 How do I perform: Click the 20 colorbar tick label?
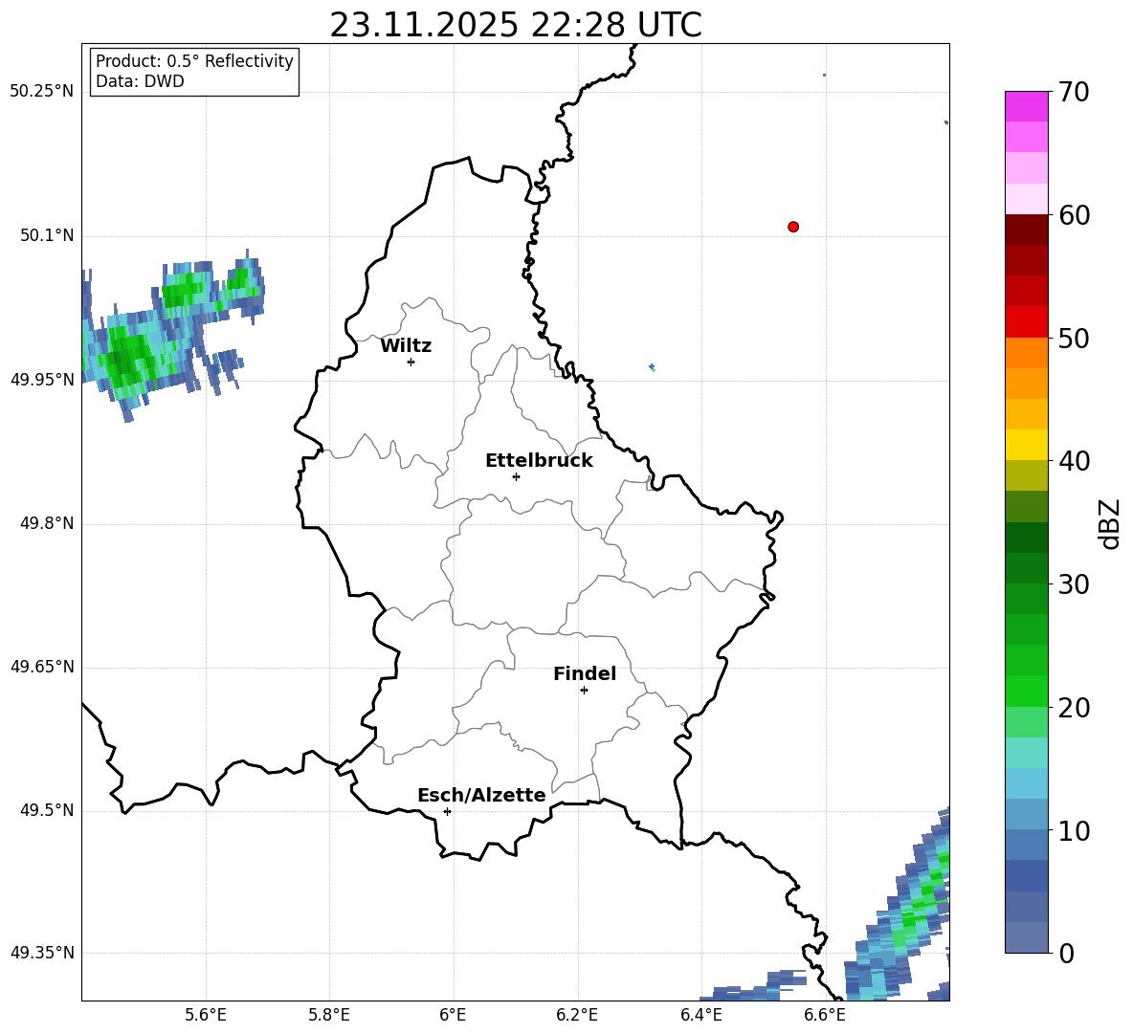[x=1073, y=708]
